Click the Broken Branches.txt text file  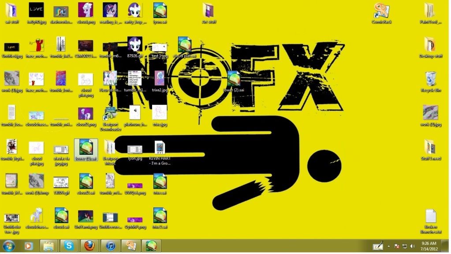click(x=431, y=221)
